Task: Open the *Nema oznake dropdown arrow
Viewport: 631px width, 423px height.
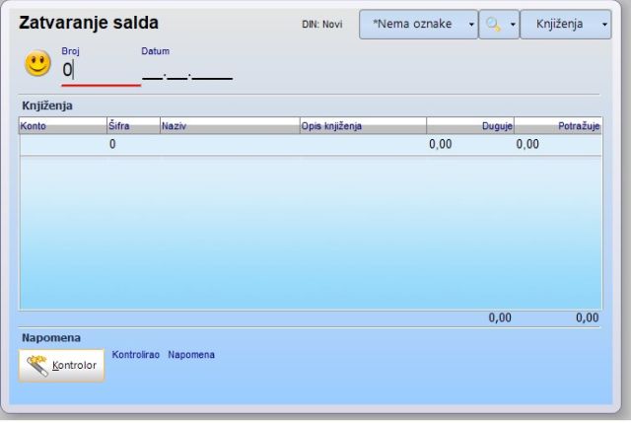Action: pos(470,24)
